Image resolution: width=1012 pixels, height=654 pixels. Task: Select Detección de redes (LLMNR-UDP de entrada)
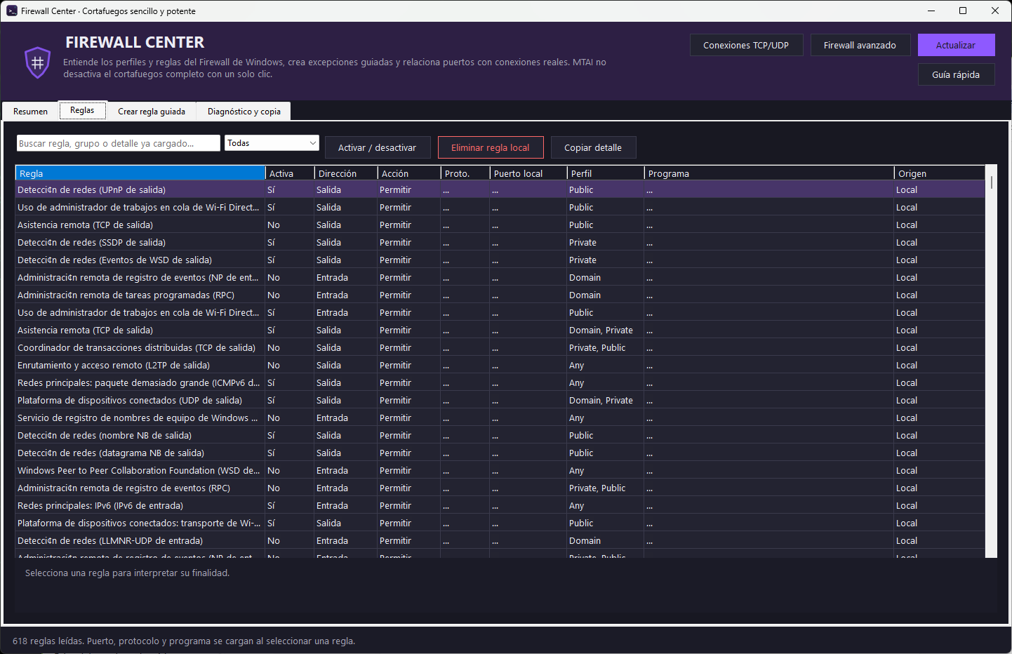point(500,540)
